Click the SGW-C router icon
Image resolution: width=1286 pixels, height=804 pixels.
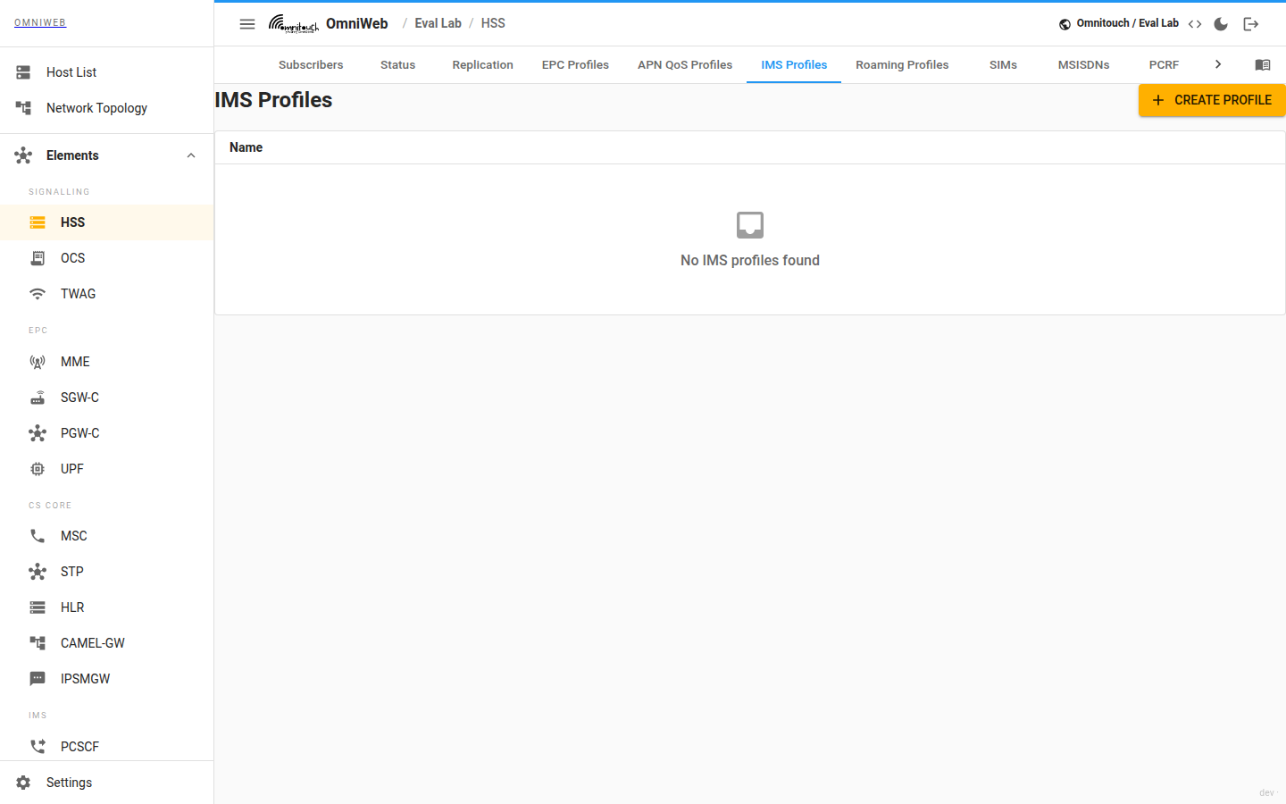(x=38, y=398)
